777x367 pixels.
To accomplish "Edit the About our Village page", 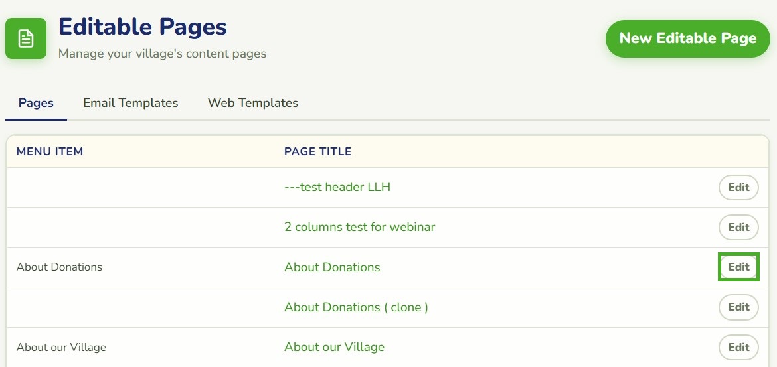I will click(738, 347).
